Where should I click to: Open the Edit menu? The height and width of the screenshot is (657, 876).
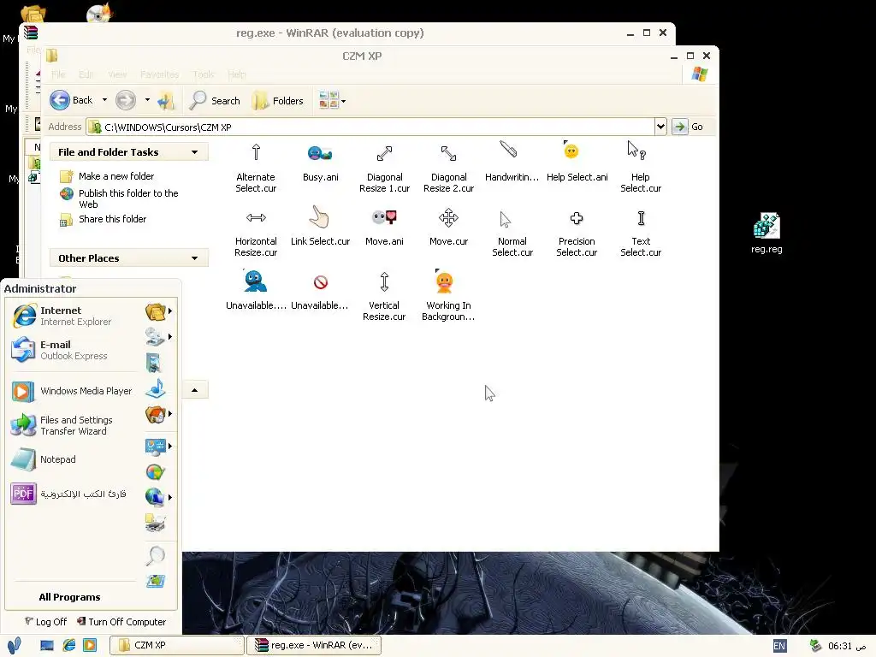[x=86, y=74]
